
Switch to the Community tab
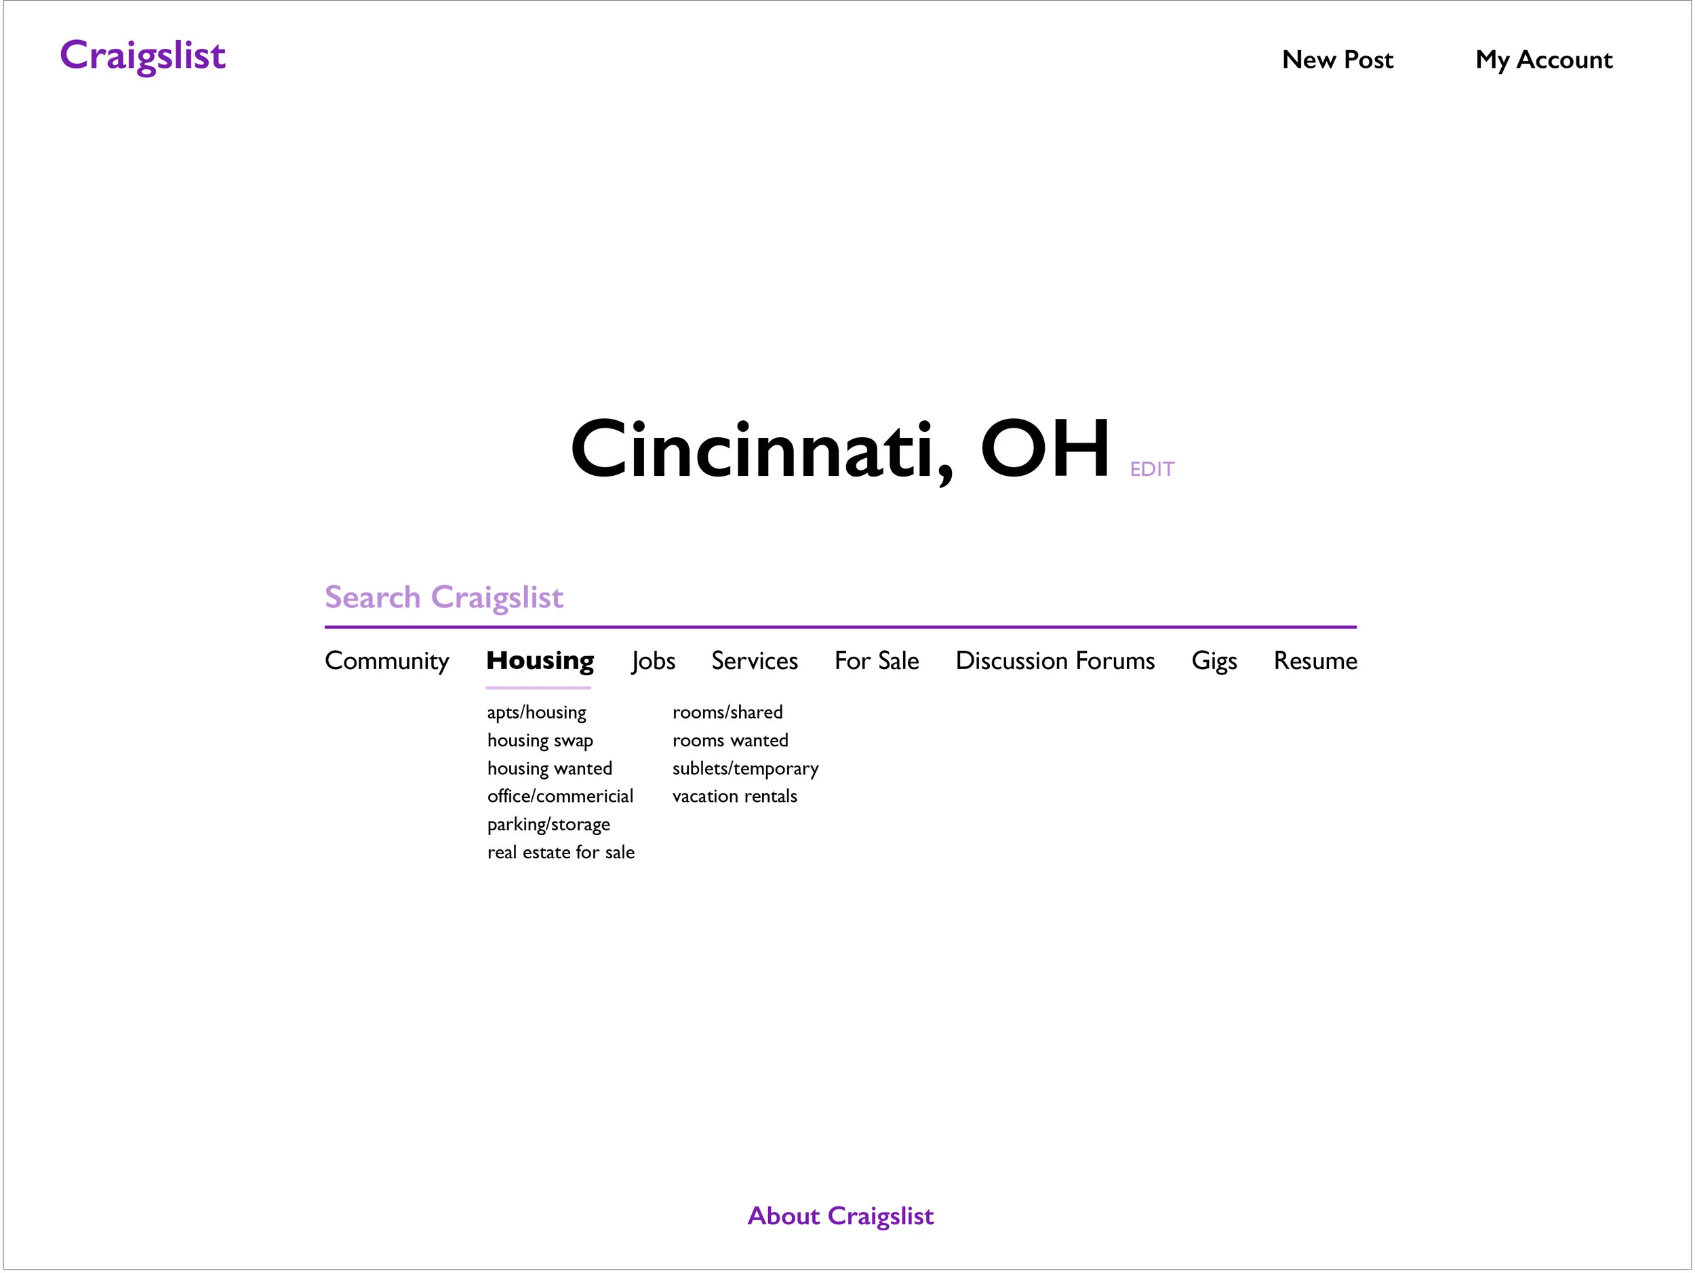pyautogui.click(x=386, y=660)
